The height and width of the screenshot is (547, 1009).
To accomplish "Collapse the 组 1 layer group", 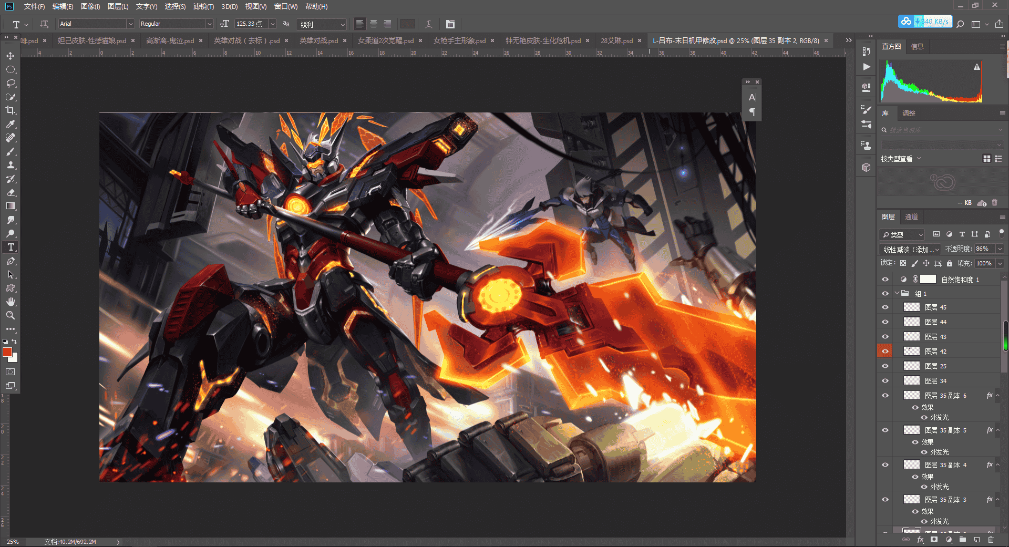I will (x=897, y=293).
